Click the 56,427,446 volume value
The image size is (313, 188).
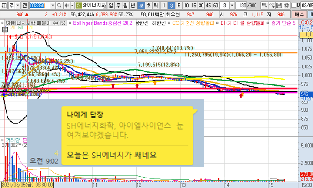pos(82,14)
